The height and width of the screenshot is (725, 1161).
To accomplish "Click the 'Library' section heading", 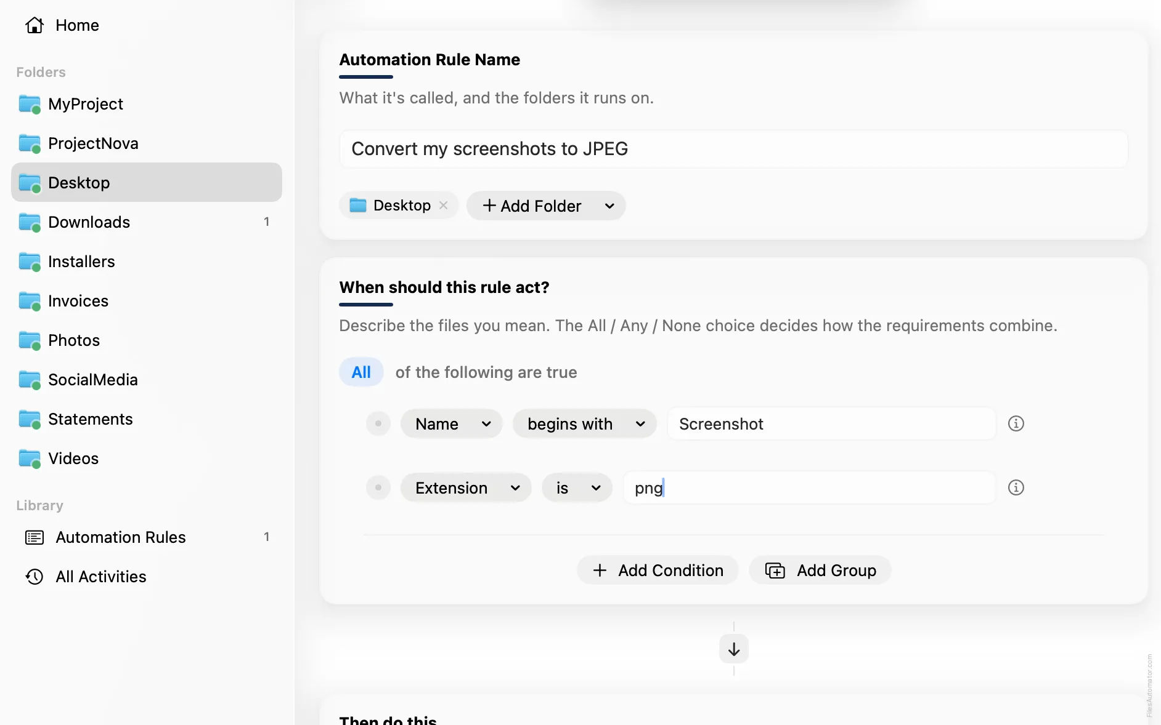I will pyautogui.click(x=39, y=505).
